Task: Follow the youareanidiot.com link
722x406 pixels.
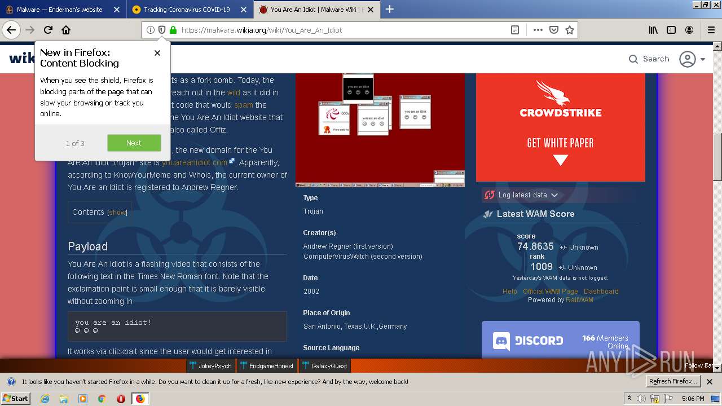Action: pos(195,162)
